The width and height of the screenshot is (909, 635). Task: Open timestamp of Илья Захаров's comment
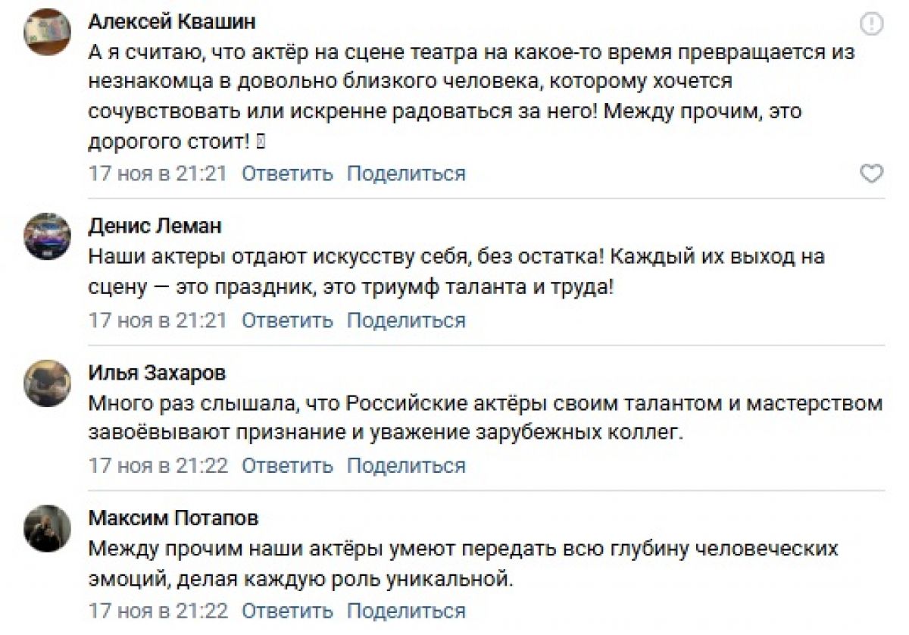[158, 465]
